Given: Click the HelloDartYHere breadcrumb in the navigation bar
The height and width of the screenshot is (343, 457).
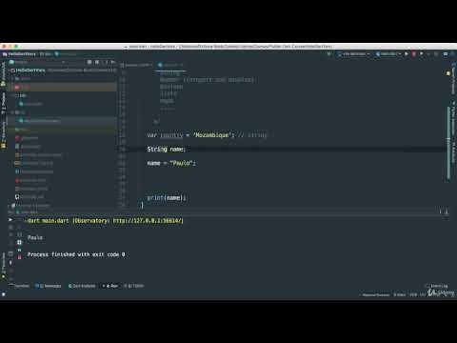Looking at the screenshot, I should tap(20, 54).
